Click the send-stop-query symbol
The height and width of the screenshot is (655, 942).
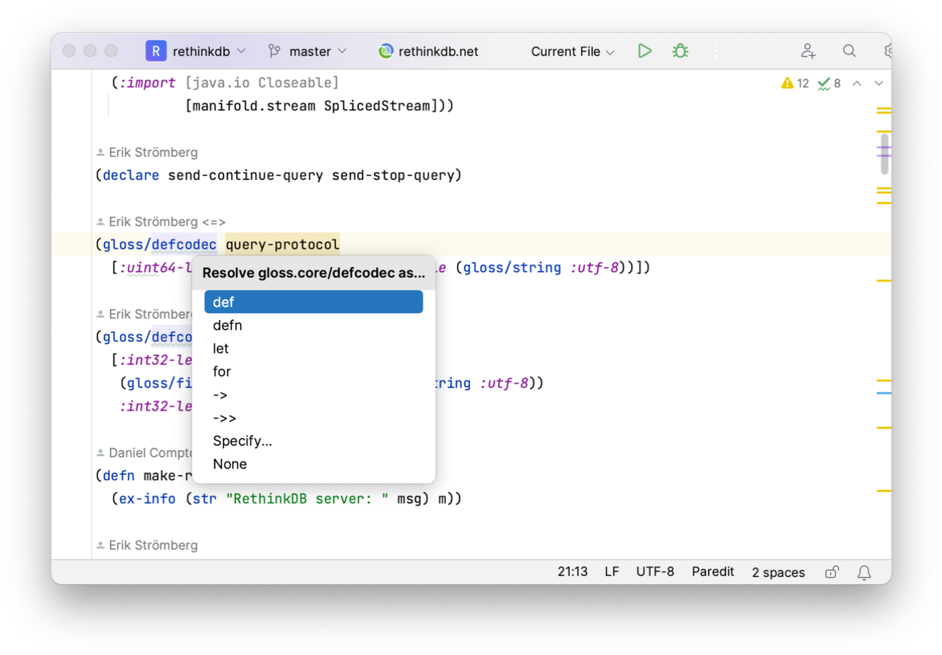(x=393, y=175)
